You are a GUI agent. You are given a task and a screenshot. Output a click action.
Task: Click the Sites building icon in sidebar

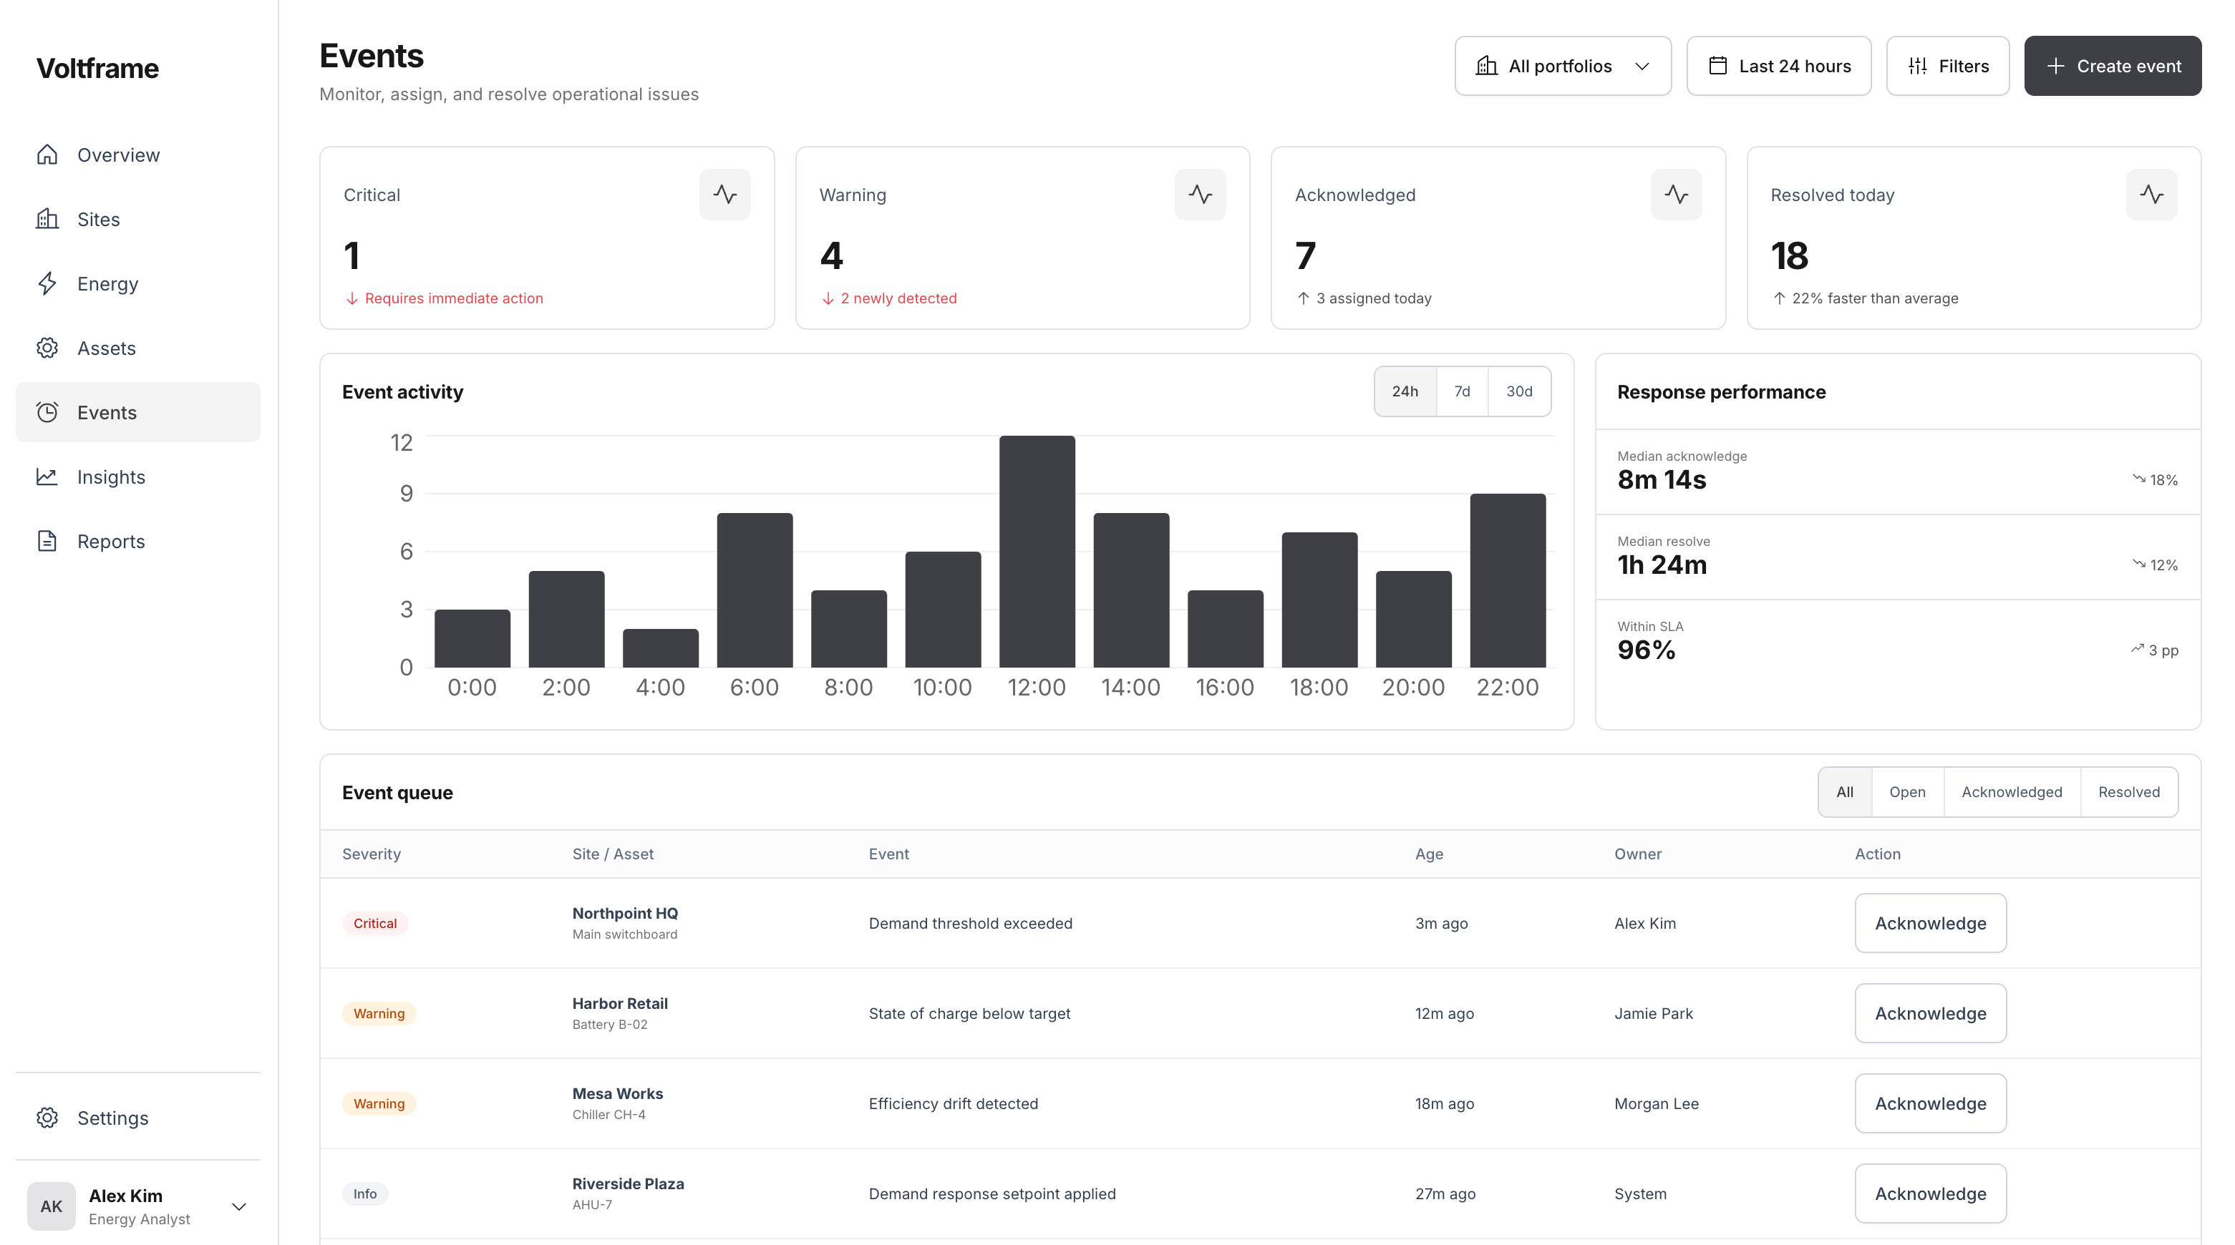[x=47, y=218]
